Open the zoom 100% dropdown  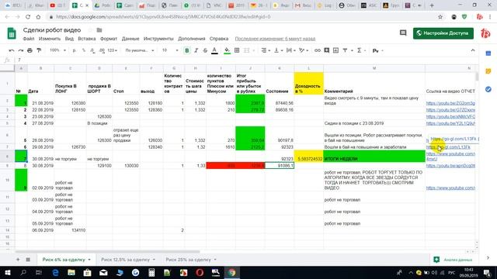click(x=57, y=50)
